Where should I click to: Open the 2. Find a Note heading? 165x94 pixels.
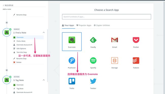(20, 33)
